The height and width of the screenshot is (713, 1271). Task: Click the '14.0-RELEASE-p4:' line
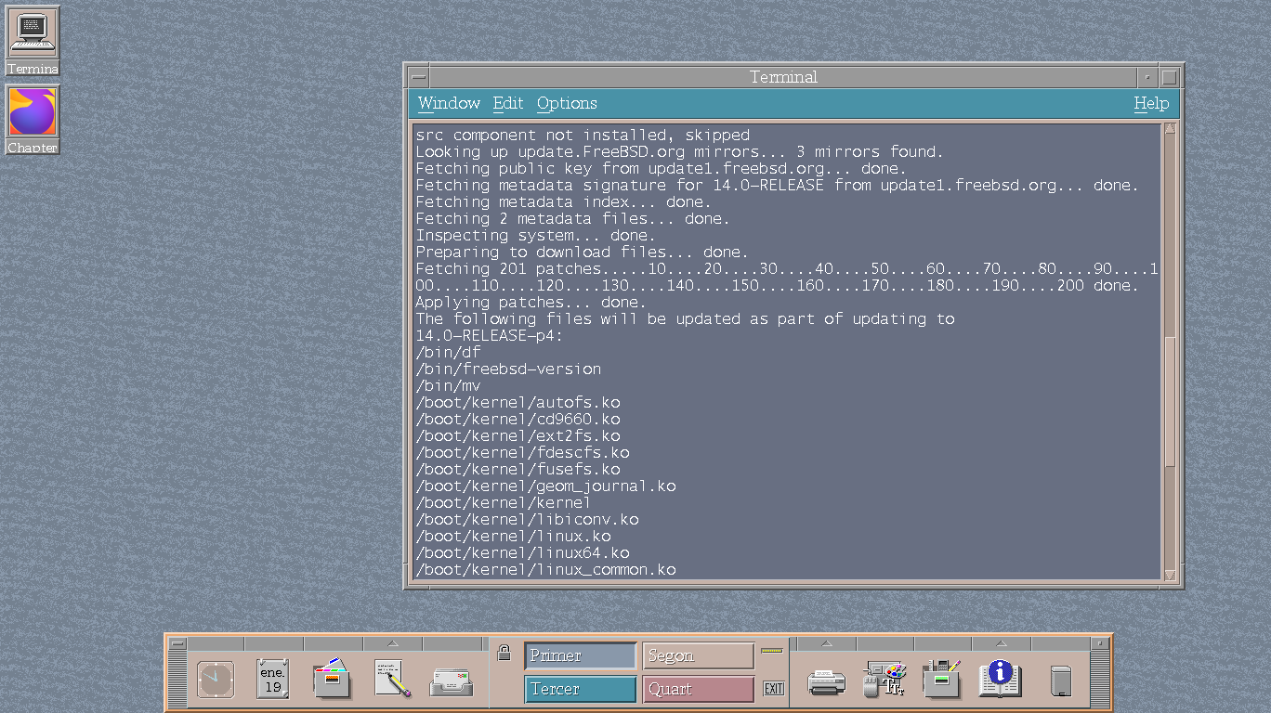click(490, 336)
